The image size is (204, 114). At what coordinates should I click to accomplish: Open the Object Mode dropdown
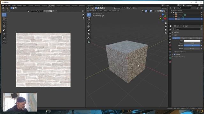point(93,11)
